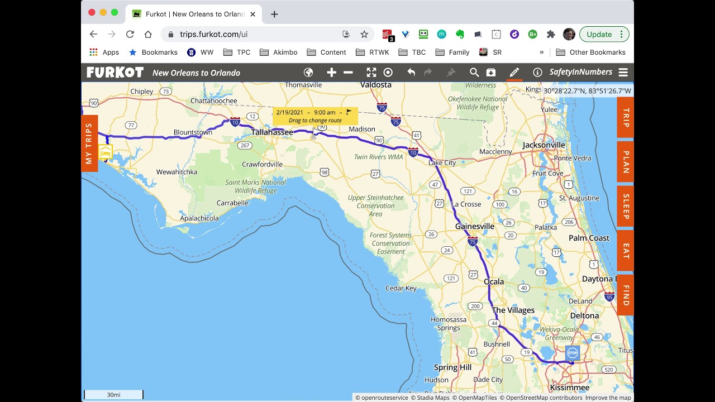The height and width of the screenshot is (402, 715).
Task: Click the New Orleans to Orlando trip title
Action: tap(196, 73)
